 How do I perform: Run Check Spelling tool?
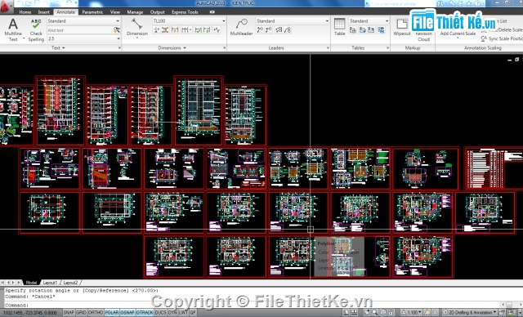[x=36, y=29]
